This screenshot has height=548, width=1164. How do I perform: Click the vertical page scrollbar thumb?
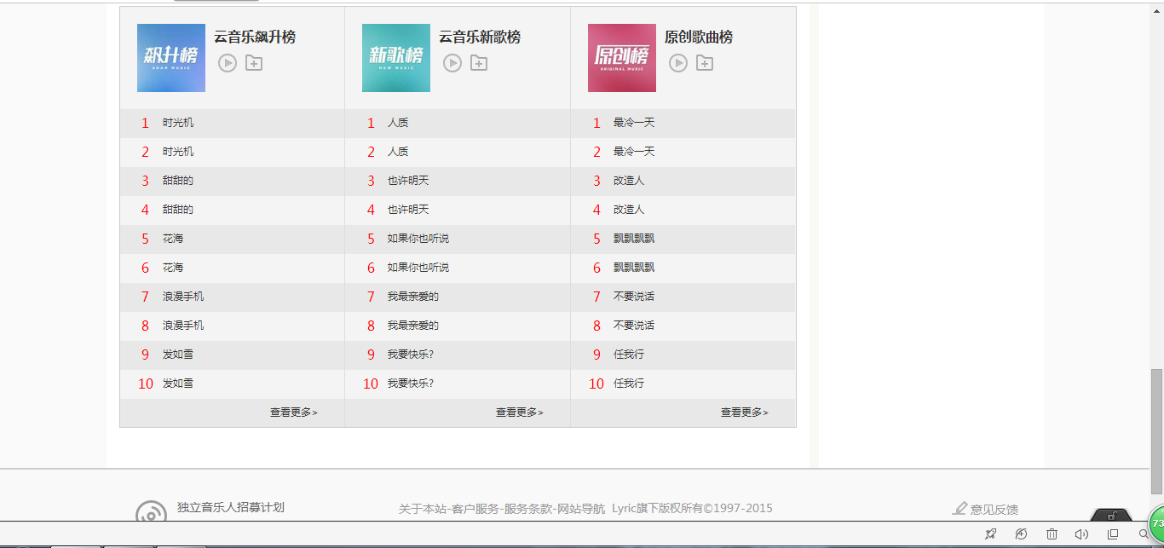click(1156, 431)
